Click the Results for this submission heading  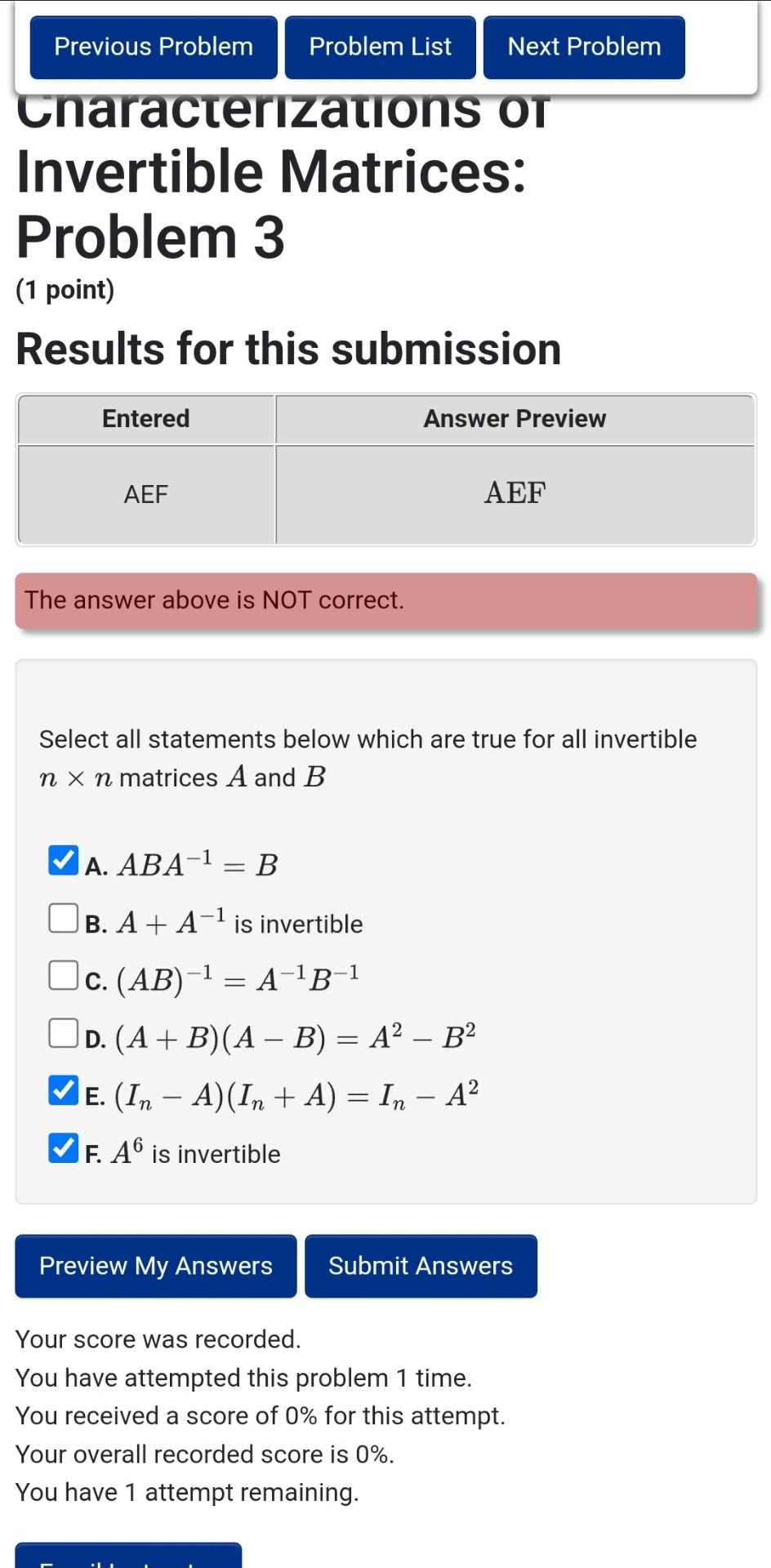288,349
